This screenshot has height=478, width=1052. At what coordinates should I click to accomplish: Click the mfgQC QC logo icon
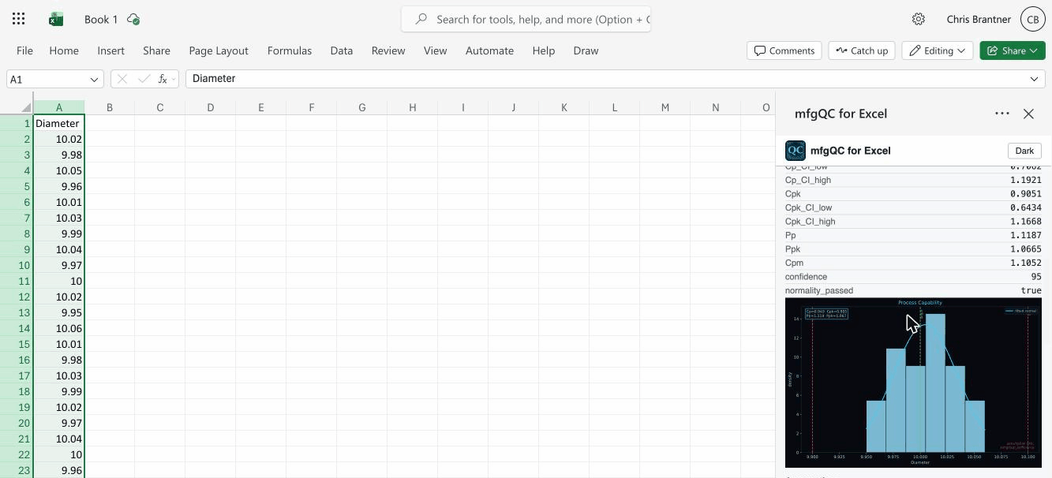coord(796,151)
